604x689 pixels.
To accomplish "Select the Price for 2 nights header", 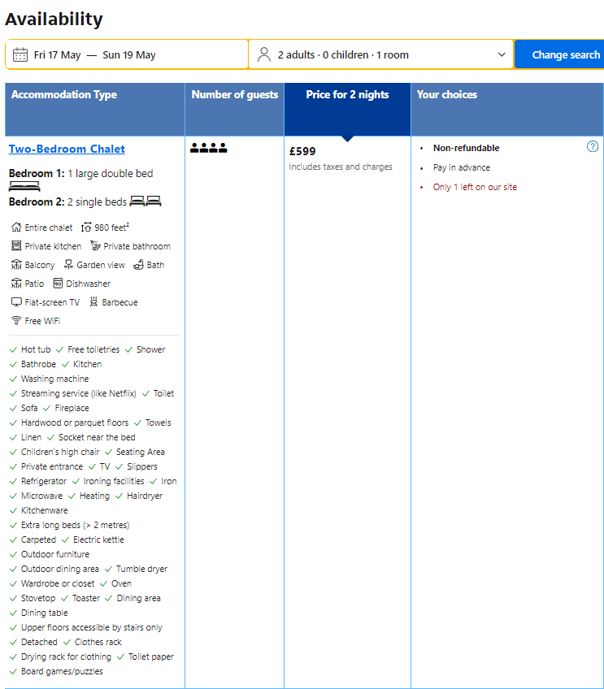I will click(x=347, y=95).
